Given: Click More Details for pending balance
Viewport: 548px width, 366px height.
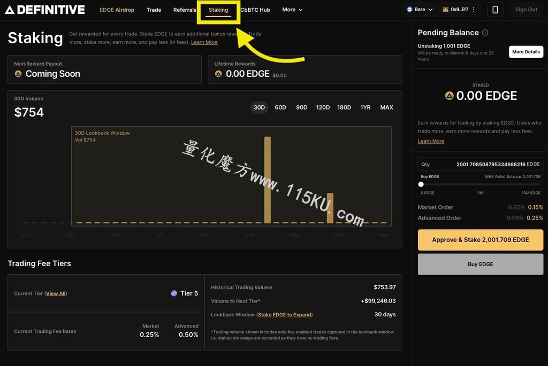Looking at the screenshot, I should [526, 52].
